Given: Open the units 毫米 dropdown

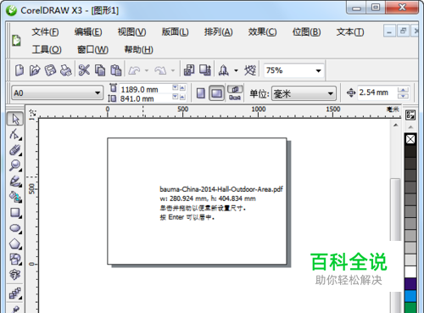Looking at the screenshot, I should pos(330,93).
